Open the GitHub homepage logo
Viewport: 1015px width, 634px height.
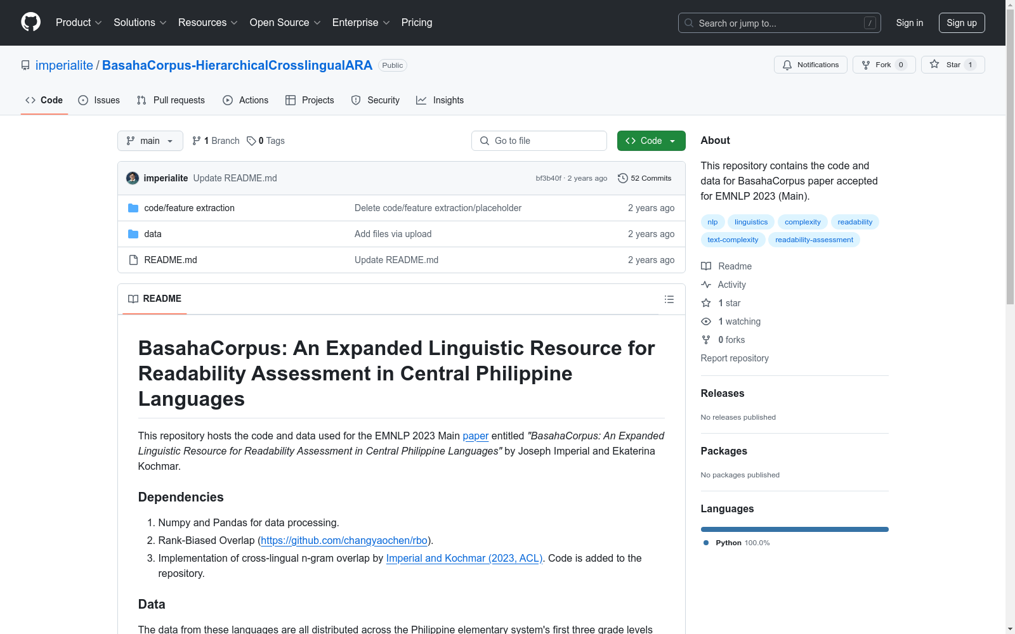30,22
